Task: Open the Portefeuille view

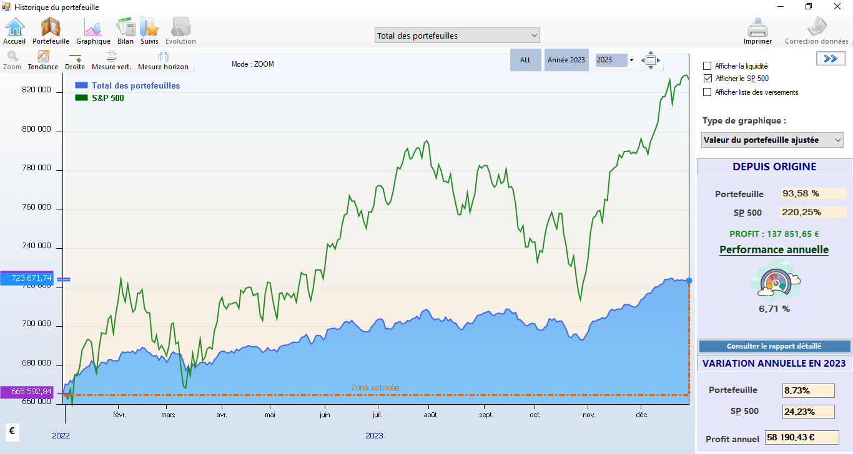Action: 51,31
